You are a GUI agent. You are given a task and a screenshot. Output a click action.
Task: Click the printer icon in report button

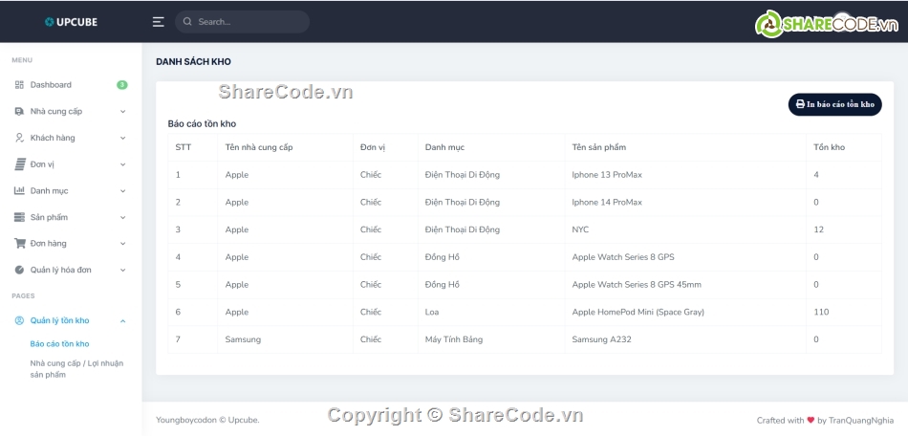[800, 104]
